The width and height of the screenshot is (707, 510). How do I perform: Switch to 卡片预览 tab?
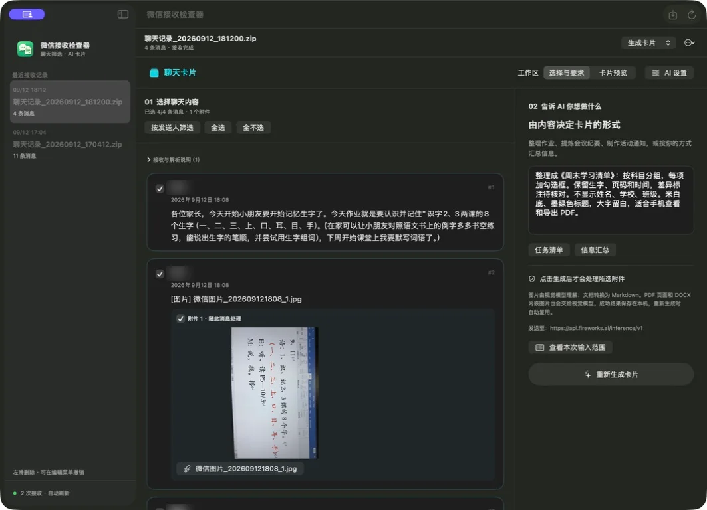pos(613,73)
